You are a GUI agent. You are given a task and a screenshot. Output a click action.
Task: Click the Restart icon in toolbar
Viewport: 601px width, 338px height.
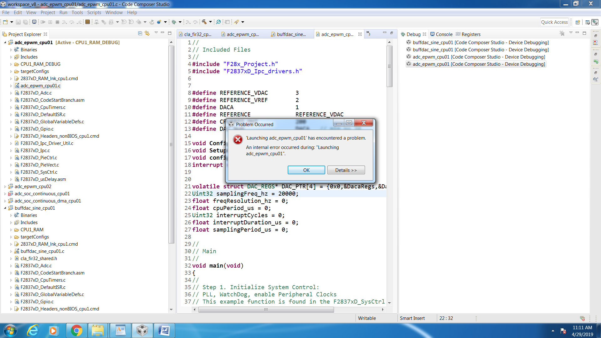click(x=152, y=22)
